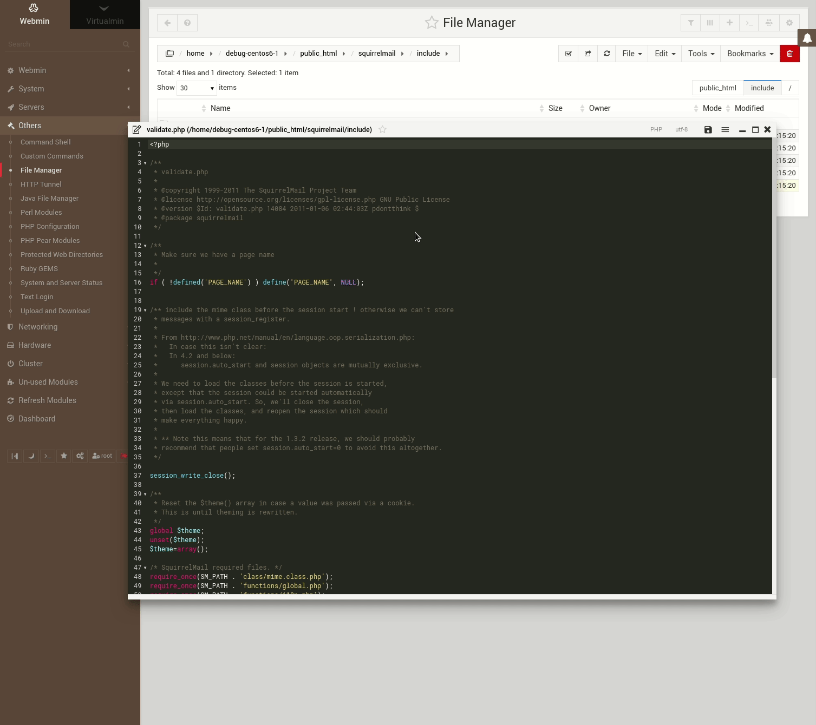This screenshot has height=725, width=816.
Task: Open Protected Web Directories module
Action: [x=62, y=254]
